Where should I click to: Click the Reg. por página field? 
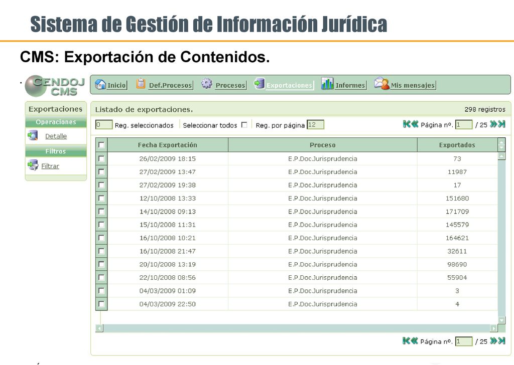(315, 125)
